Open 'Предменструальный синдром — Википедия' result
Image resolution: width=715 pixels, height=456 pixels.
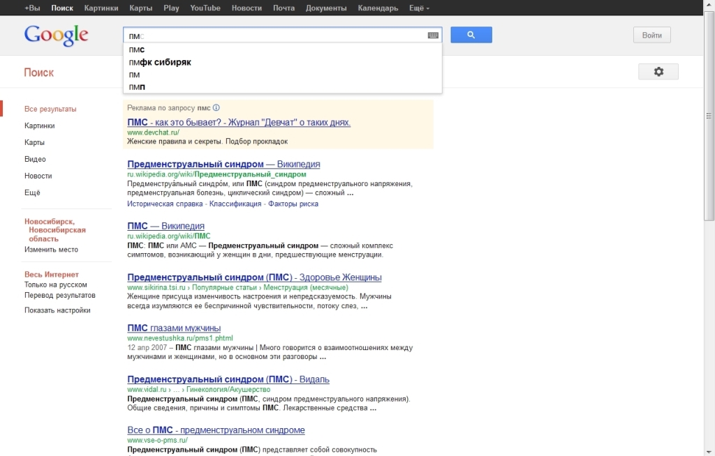tap(223, 164)
